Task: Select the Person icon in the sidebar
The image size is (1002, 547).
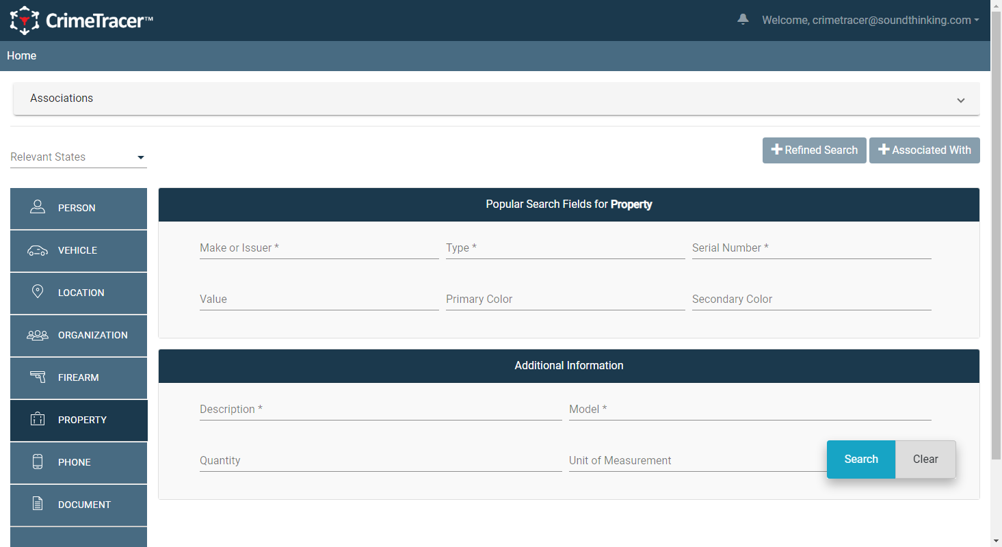Action: [x=38, y=207]
